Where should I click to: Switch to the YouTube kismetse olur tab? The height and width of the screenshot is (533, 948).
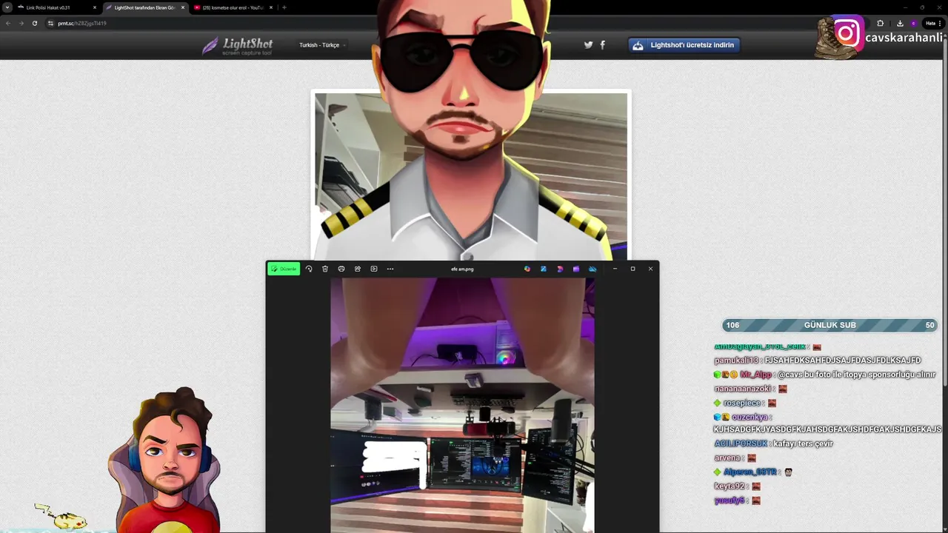point(233,7)
